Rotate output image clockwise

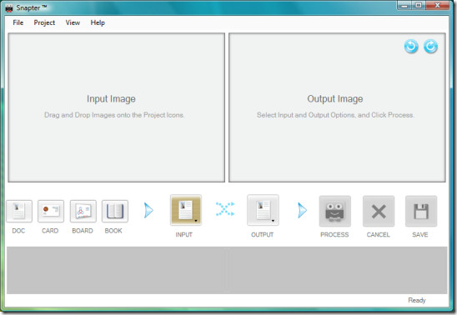(x=430, y=47)
